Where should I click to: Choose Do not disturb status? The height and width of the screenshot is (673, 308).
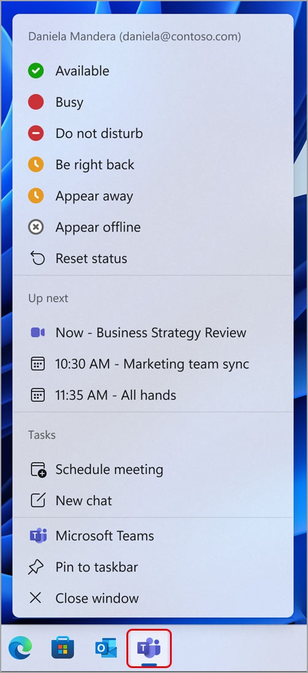153,133
